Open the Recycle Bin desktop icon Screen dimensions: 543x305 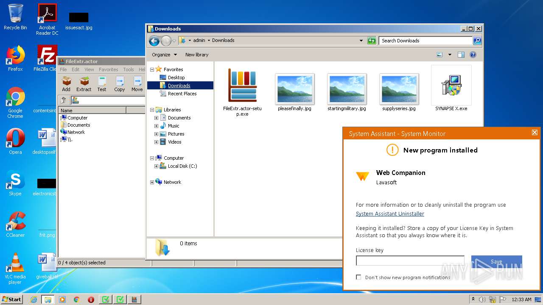[x=15, y=17]
